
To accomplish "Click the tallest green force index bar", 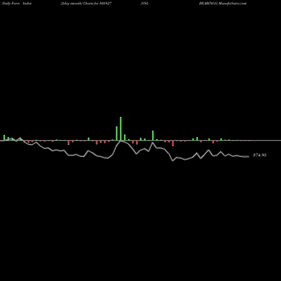I will 121,129.
